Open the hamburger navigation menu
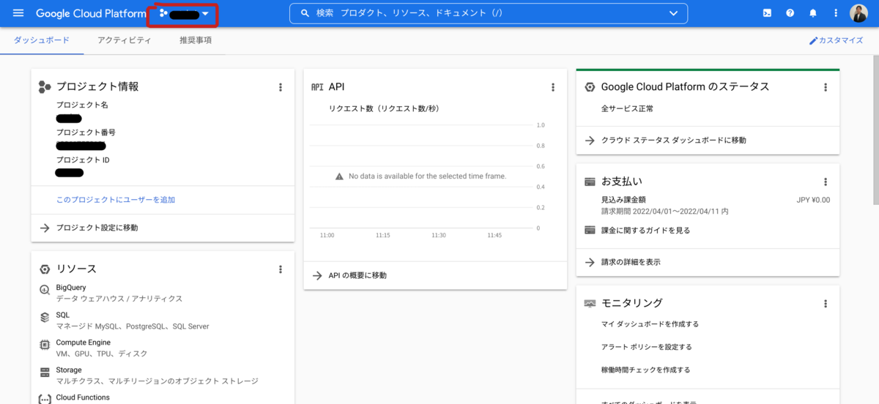The image size is (879, 404). pyautogui.click(x=18, y=13)
